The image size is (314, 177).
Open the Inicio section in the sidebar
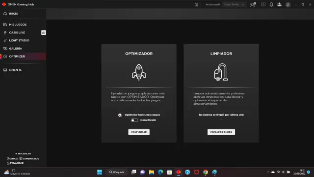(14, 14)
